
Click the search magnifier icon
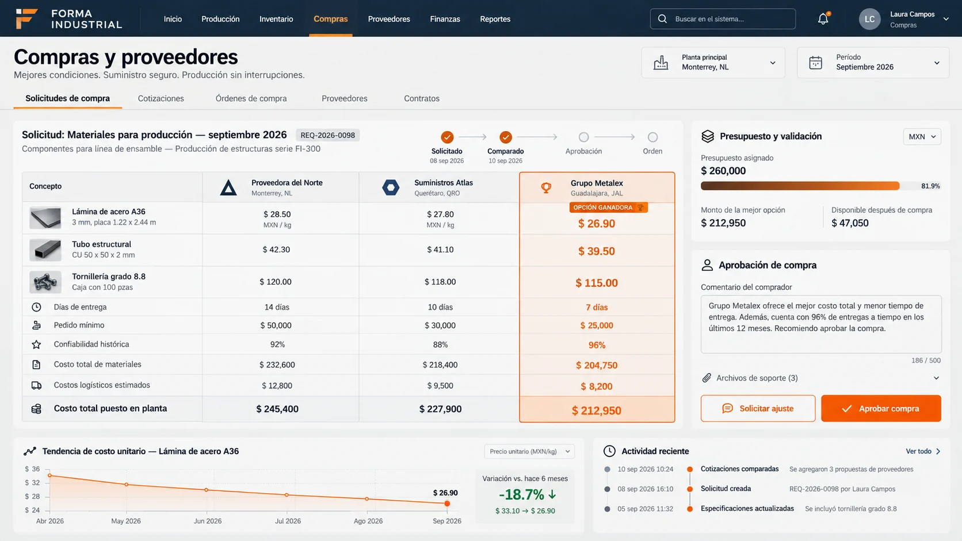point(662,19)
